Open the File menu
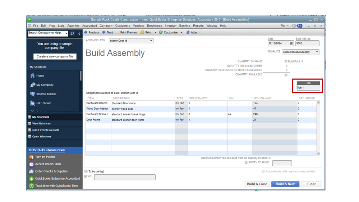 click(x=36, y=26)
